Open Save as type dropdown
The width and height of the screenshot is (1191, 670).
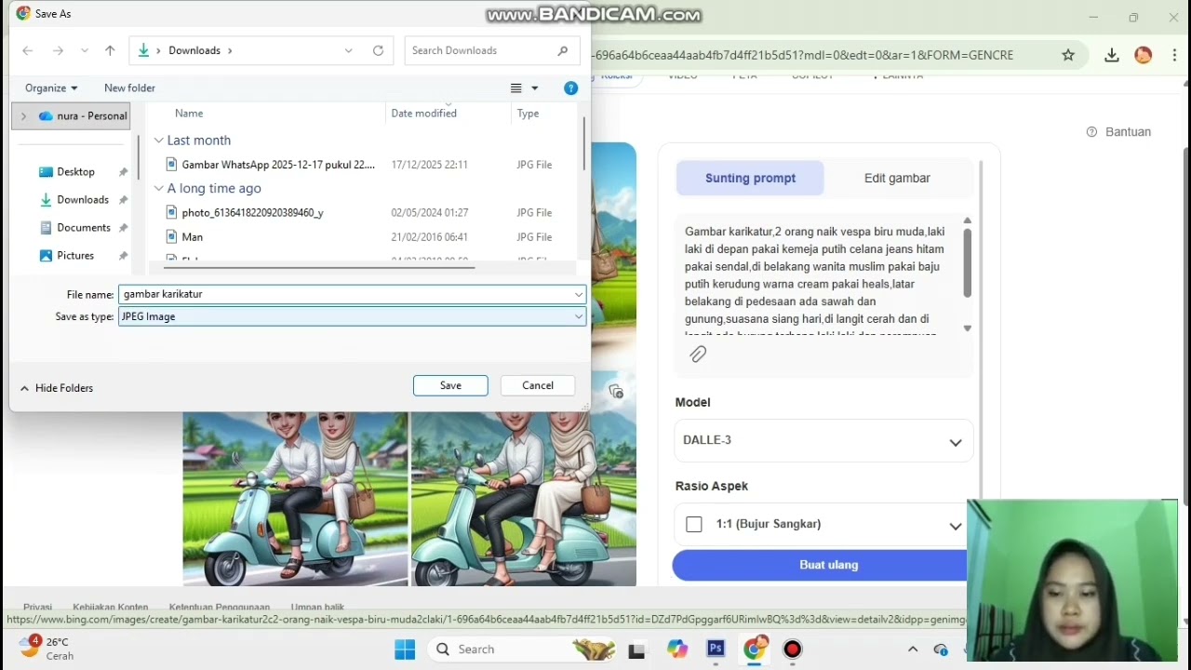point(353,316)
